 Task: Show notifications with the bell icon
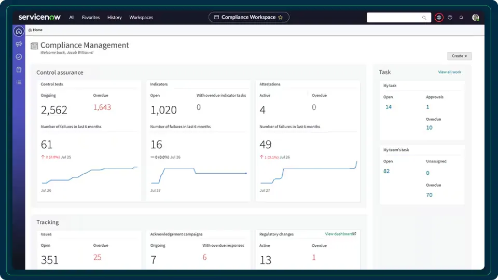pyautogui.click(x=461, y=17)
